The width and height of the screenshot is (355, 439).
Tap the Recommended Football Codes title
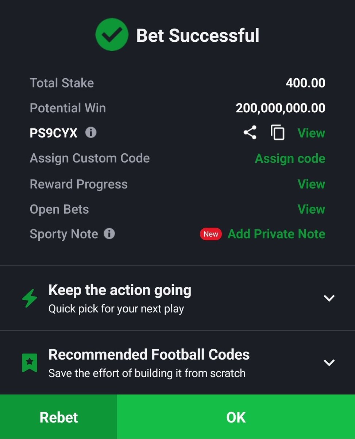(149, 354)
